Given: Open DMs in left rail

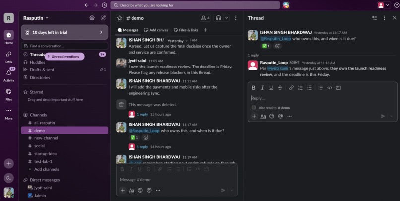Looking at the screenshot, I should point(8,57).
